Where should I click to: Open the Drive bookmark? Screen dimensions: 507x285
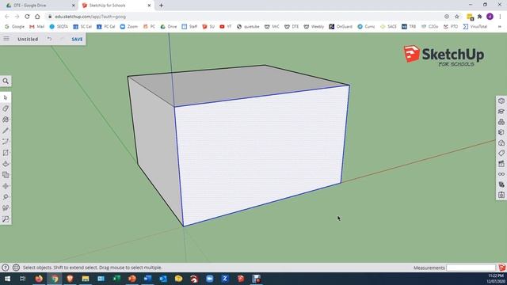point(169,26)
